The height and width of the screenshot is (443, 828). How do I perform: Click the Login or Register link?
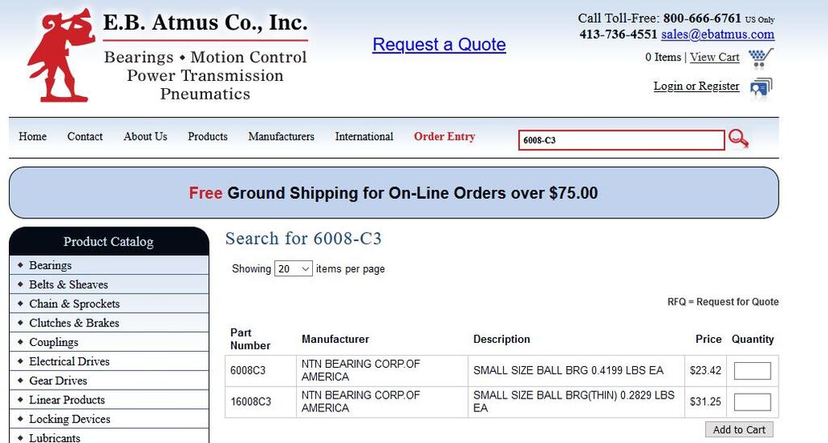pos(696,86)
